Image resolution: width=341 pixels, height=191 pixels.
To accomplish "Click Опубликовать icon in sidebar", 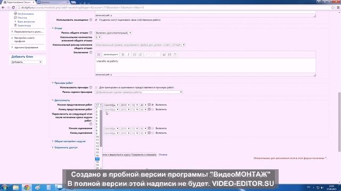I will tap(15, 14).
